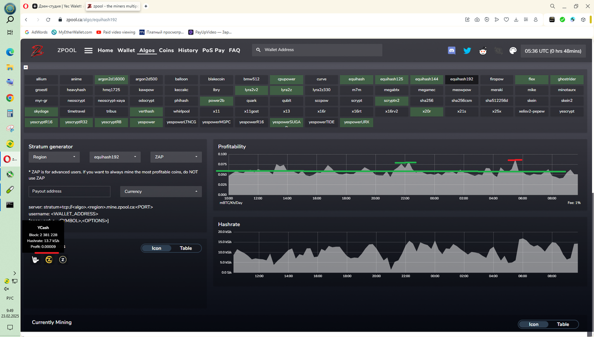Viewport: 594px width, 337px height.
Task: Open File Explorer folder in taskbar
Action: (x=10, y=67)
